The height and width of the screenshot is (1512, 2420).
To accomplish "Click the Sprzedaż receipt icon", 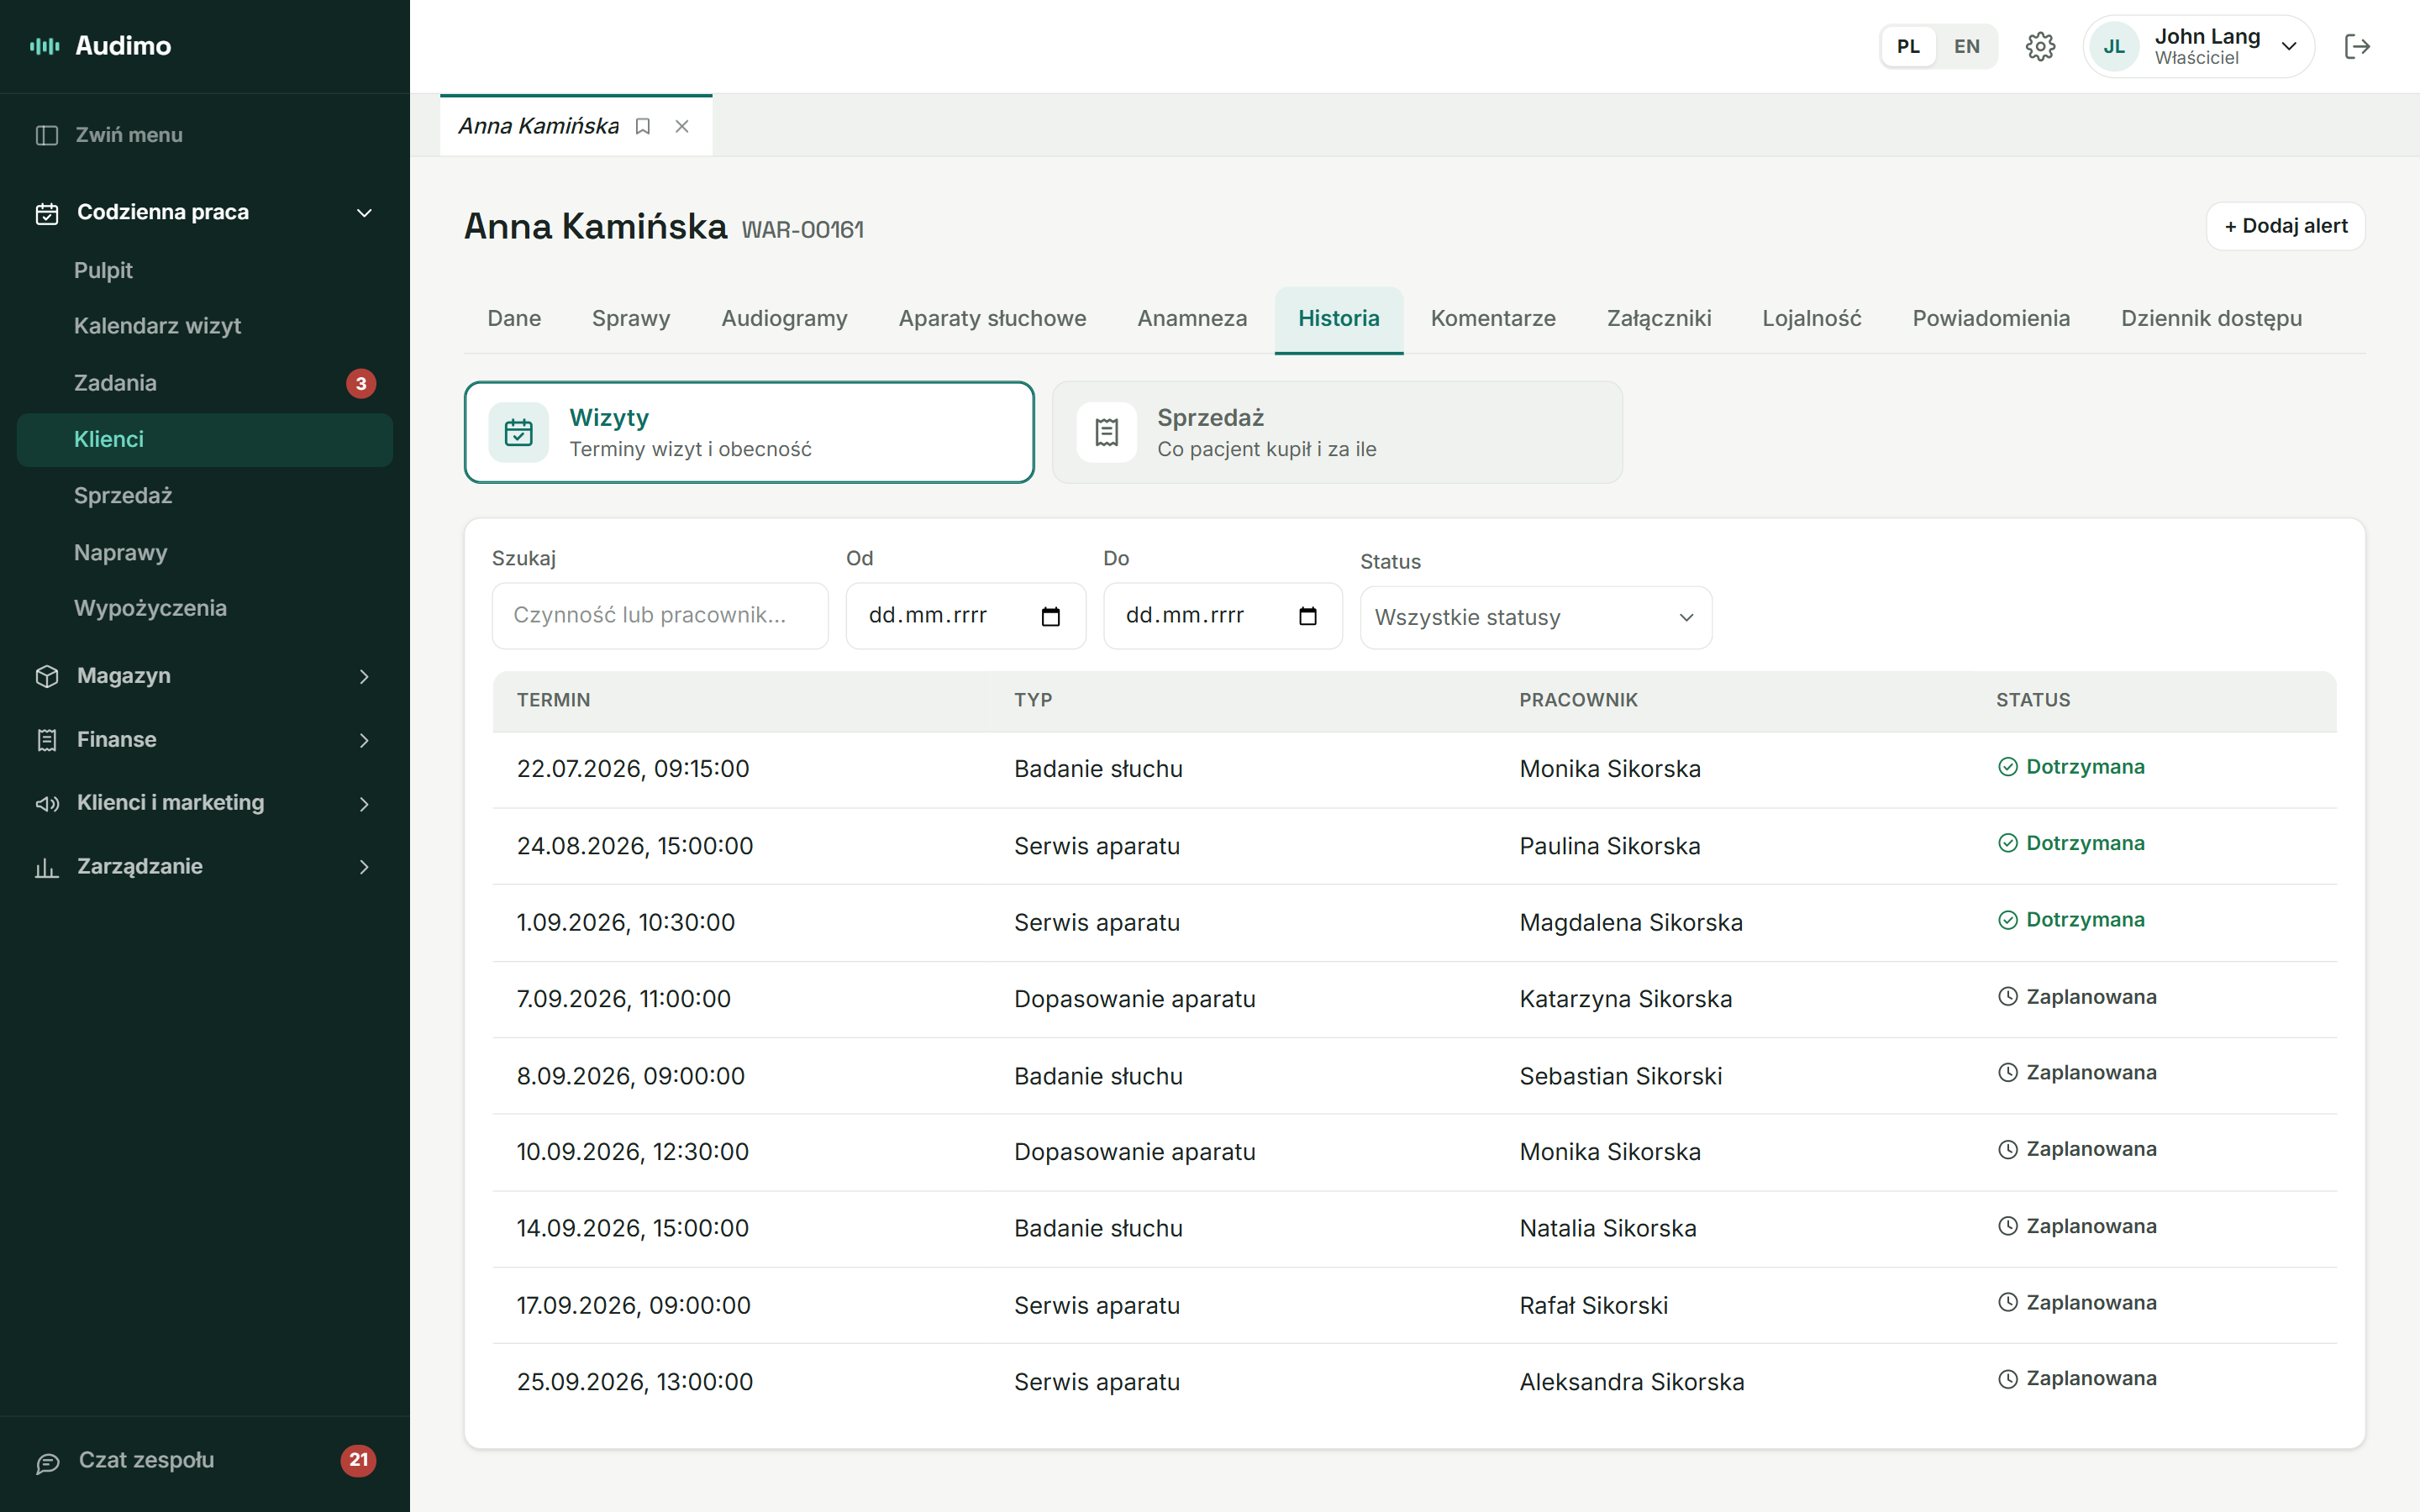I will (1107, 432).
